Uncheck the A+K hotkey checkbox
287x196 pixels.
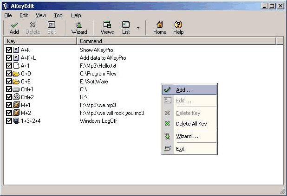tap(9, 50)
